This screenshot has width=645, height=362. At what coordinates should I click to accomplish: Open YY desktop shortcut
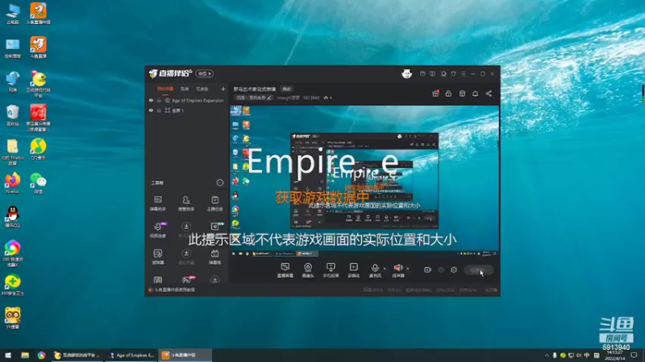[13, 318]
